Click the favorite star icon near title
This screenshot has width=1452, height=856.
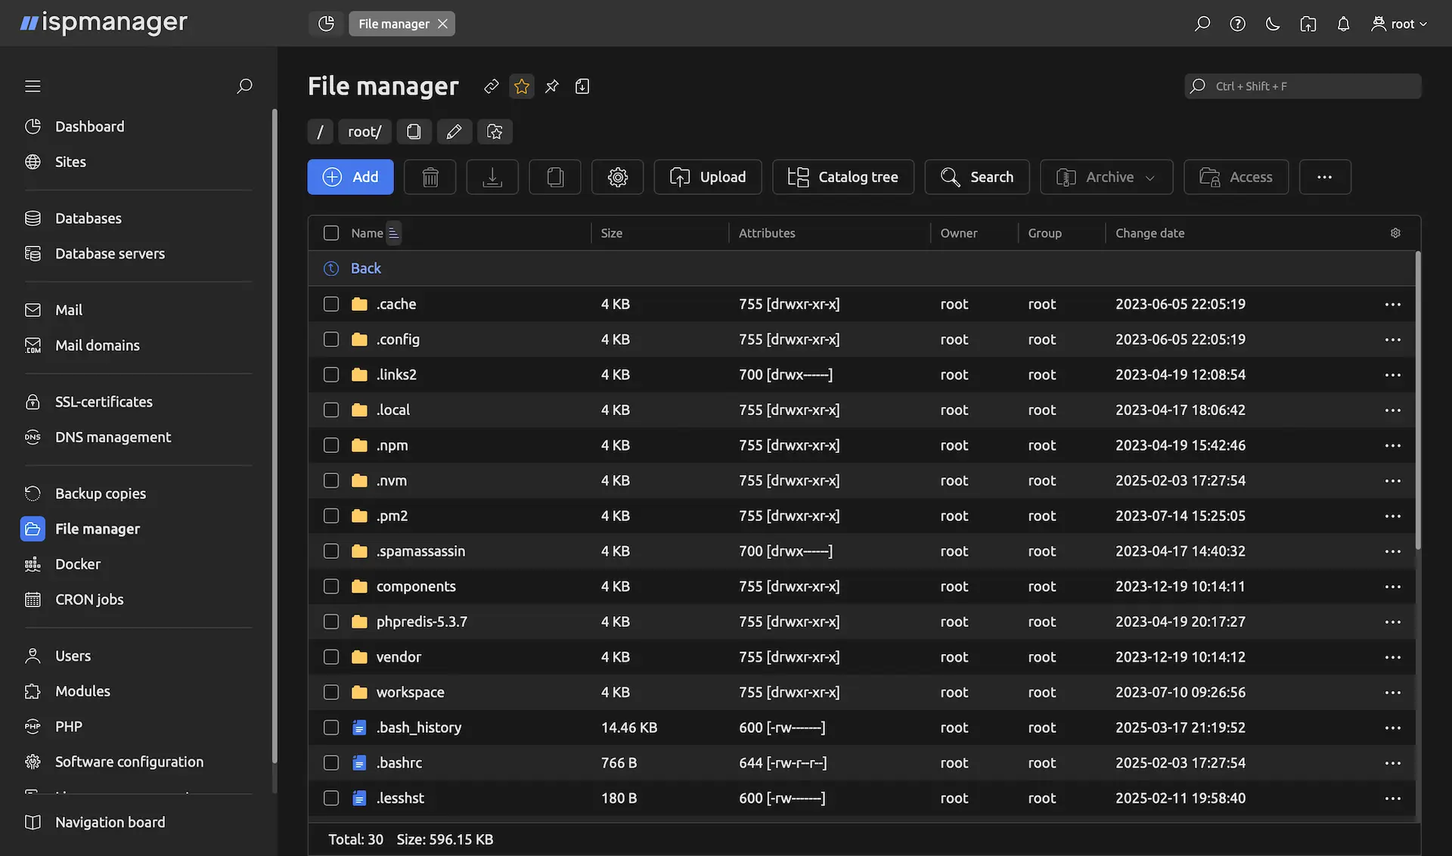pos(522,86)
